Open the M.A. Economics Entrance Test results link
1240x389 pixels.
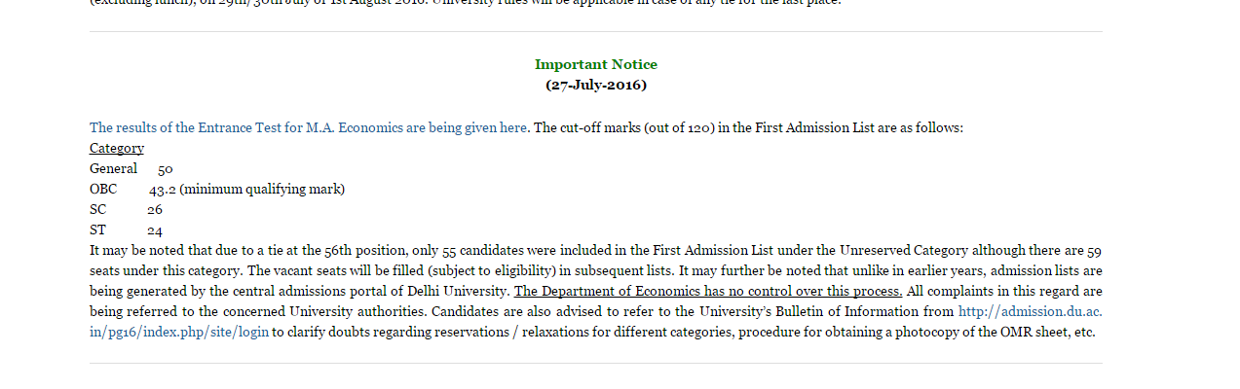click(x=308, y=127)
